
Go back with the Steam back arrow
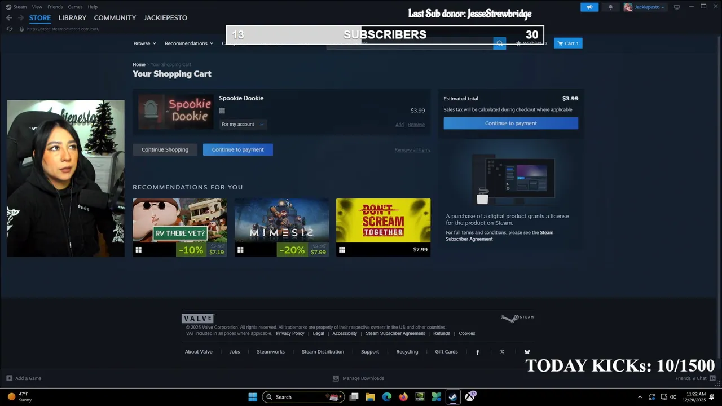(x=9, y=18)
